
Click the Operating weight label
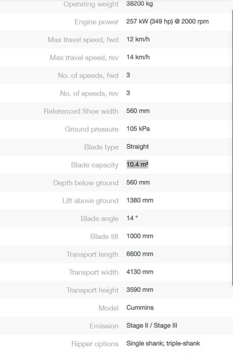[91, 4]
